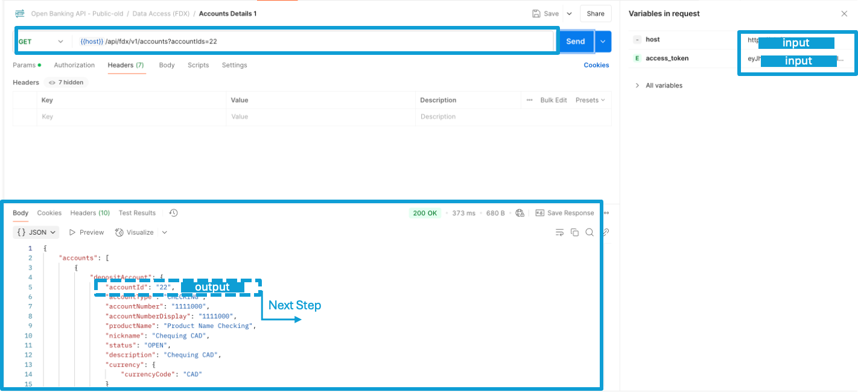Open the response Cookies tab

[x=49, y=213]
